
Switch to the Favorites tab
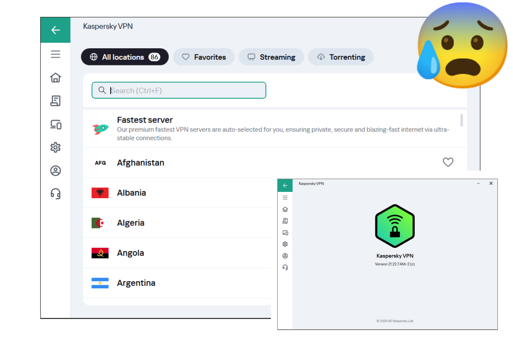(x=204, y=57)
